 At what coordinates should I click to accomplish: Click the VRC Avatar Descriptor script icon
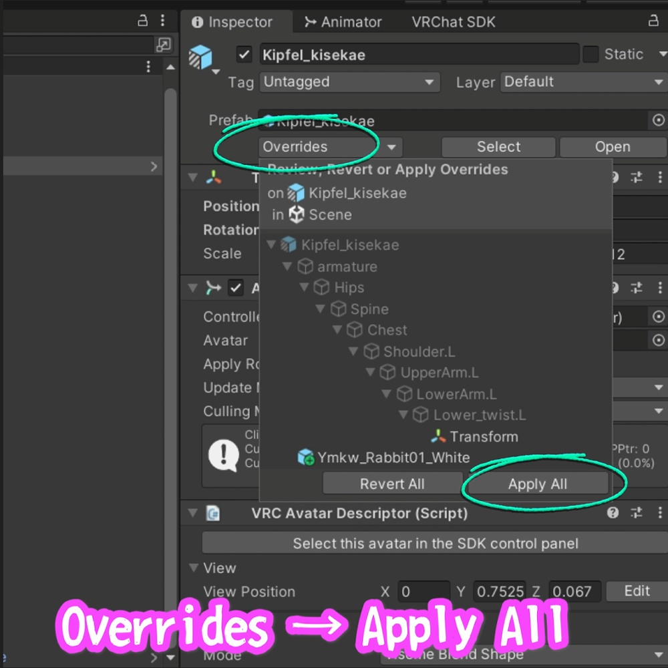click(x=213, y=513)
